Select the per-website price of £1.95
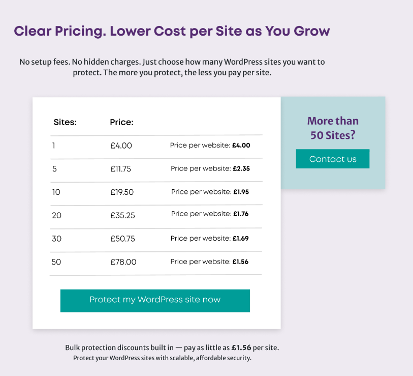 (241, 192)
